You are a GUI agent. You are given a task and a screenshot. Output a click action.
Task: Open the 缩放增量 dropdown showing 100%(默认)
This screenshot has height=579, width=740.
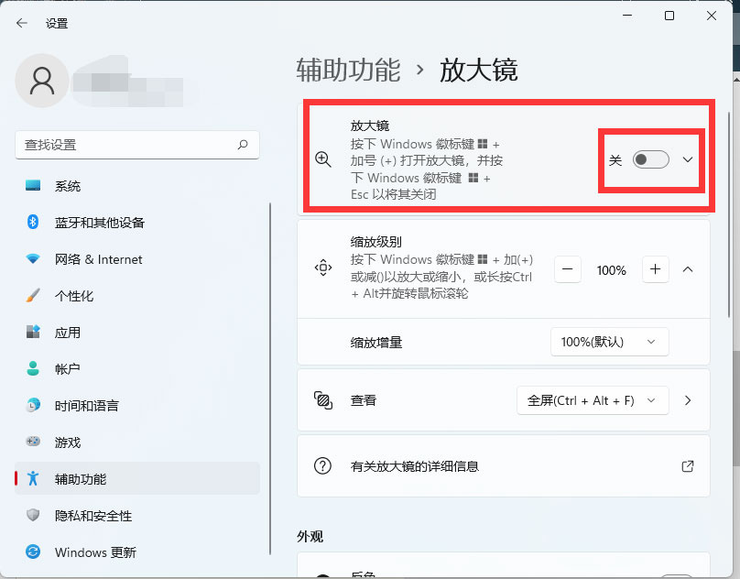click(x=610, y=341)
